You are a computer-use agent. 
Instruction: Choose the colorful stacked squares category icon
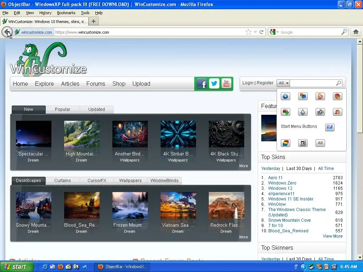[x=303, y=96]
